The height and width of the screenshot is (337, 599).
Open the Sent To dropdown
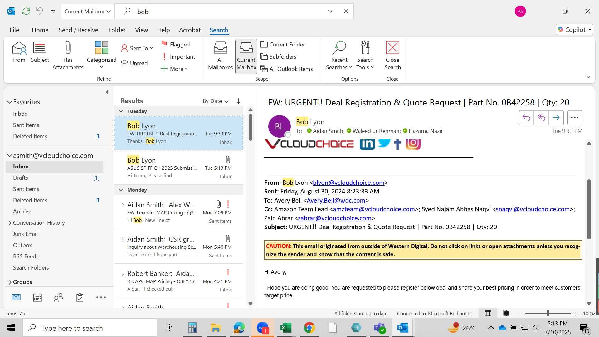pyautogui.click(x=137, y=48)
